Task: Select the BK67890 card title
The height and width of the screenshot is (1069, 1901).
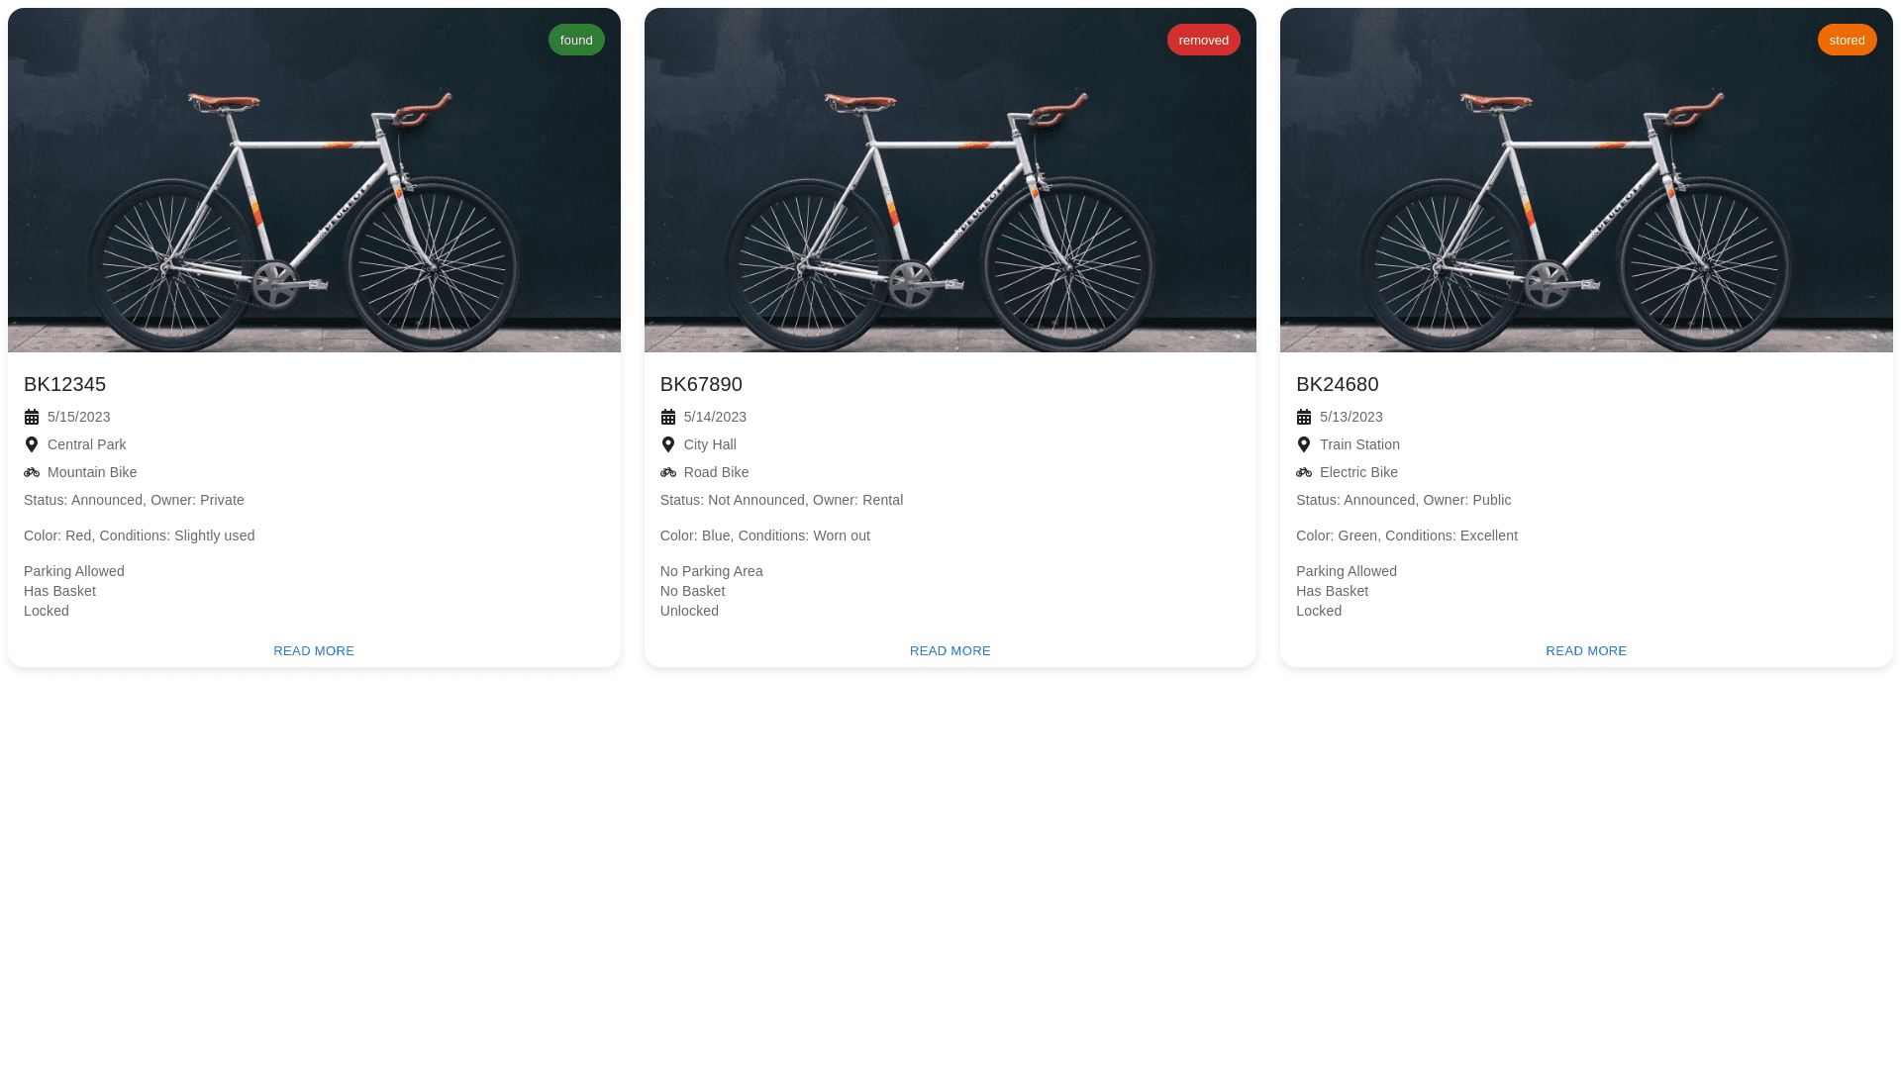Action: pyautogui.click(x=701, y=384)
